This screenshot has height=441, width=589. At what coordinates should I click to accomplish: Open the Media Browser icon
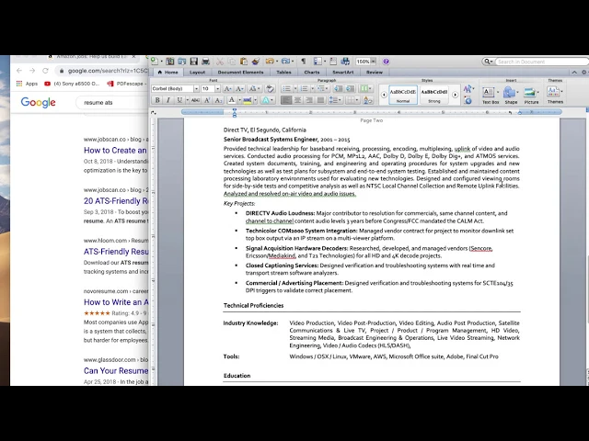(345, 62)
